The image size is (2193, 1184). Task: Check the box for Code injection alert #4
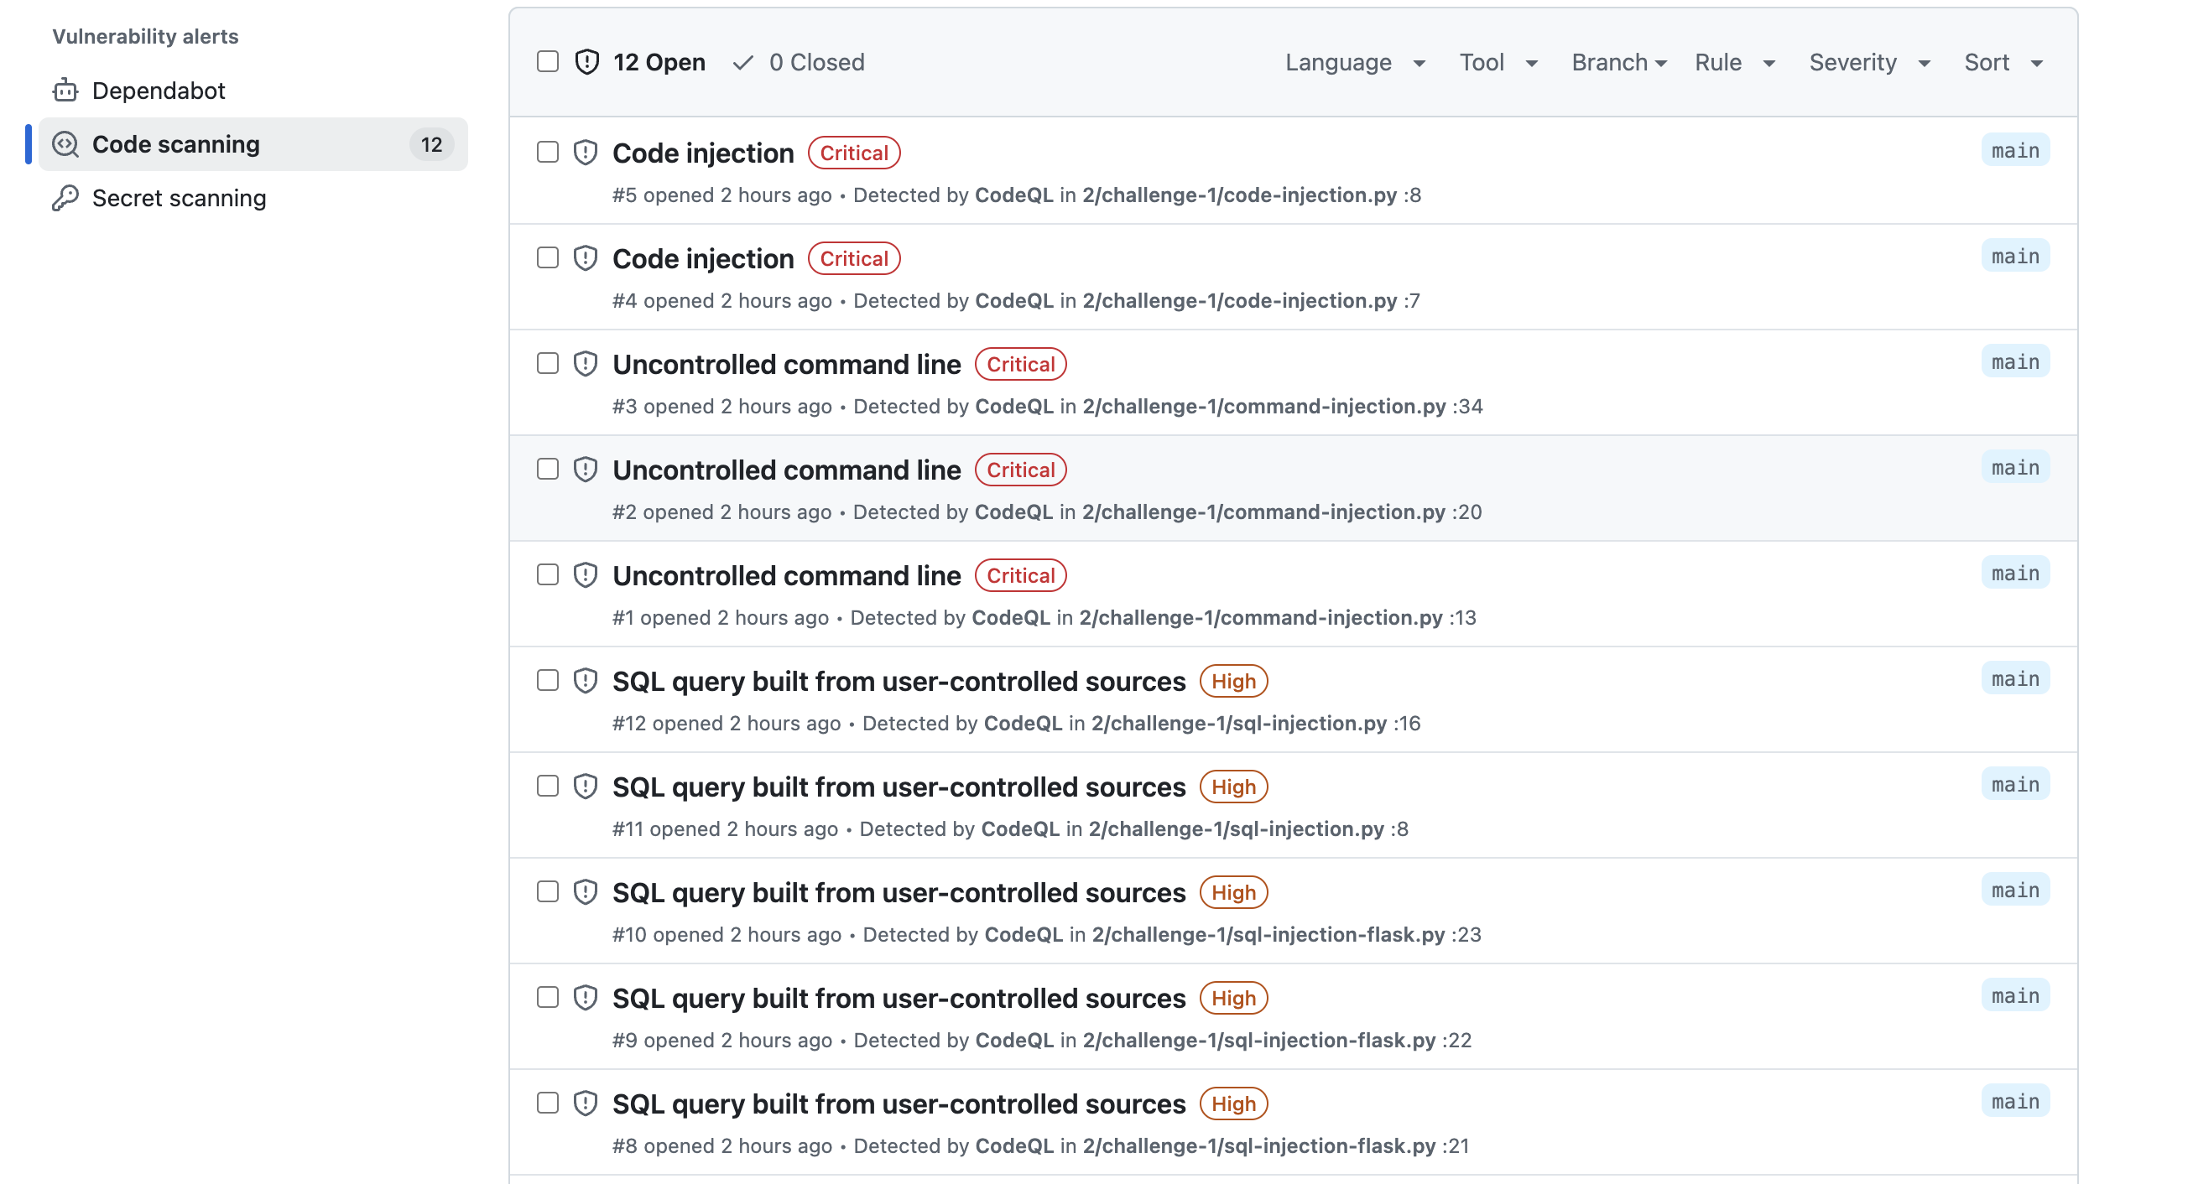pyautogui.click(x=547, y=258)
